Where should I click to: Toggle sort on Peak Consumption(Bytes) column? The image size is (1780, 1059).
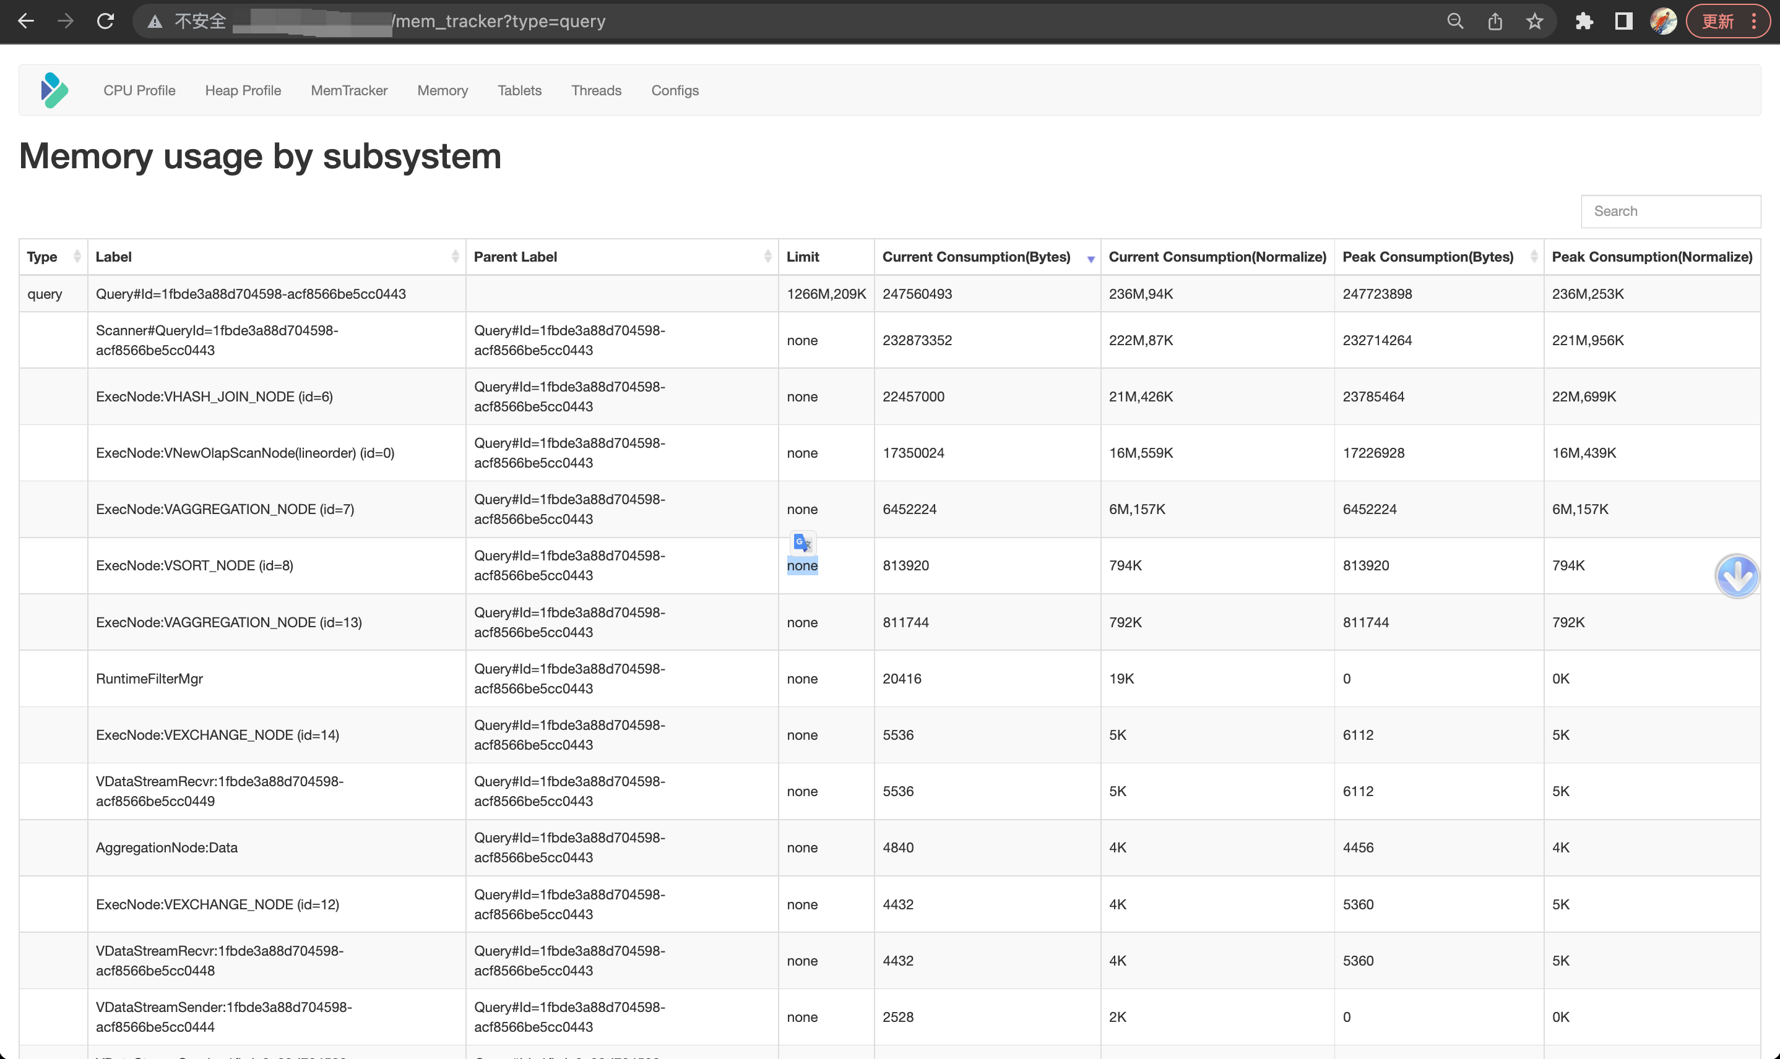[x=1534, y=256]
